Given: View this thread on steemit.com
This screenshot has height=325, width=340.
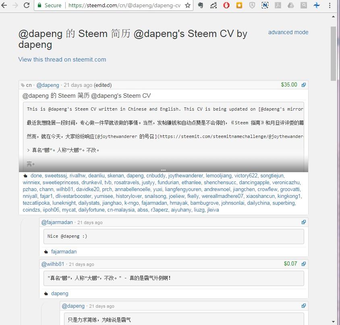Looking at the screenshot, I should (x=62, y=60).
